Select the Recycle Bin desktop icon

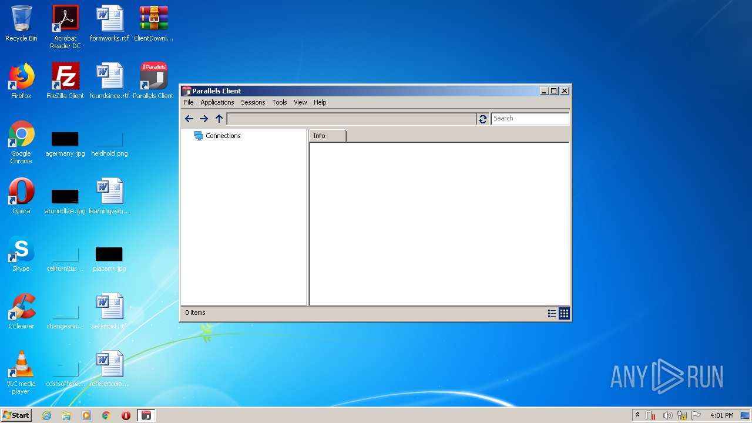pyautogui.click(x=21, y=23)
